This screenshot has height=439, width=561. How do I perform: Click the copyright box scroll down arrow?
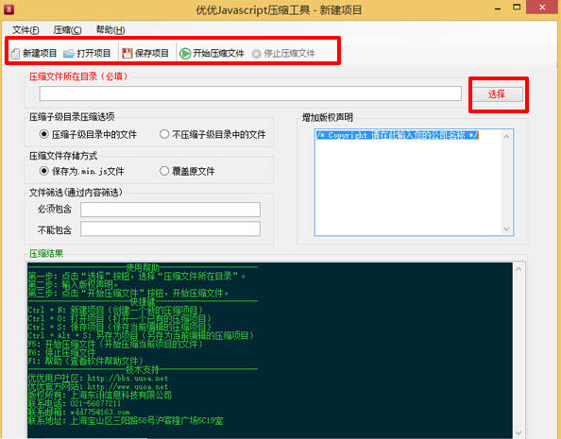coord(506,229)
